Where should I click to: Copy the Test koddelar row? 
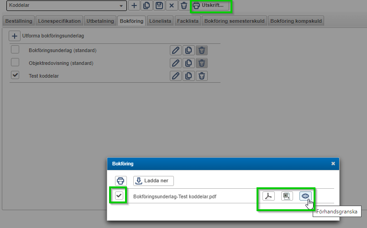pyautogui.click(x=189, y=76)
